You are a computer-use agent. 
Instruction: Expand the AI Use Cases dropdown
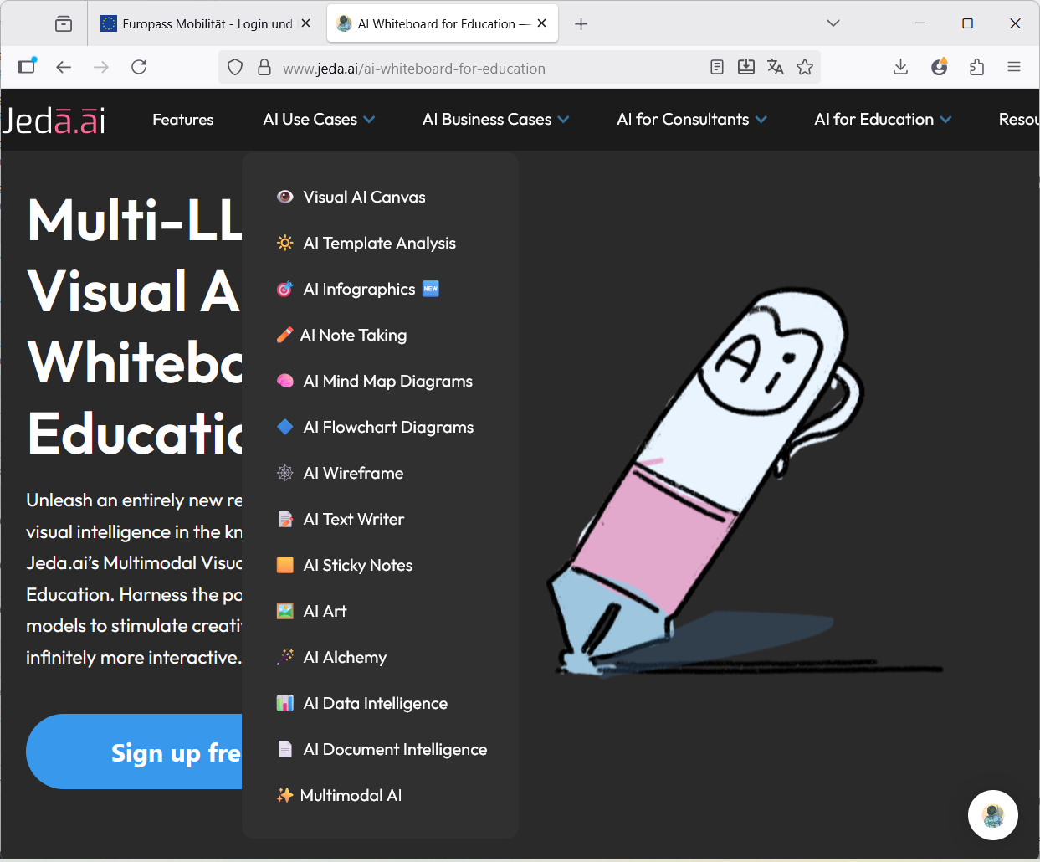pyautogui.click(x=319, y=120)
